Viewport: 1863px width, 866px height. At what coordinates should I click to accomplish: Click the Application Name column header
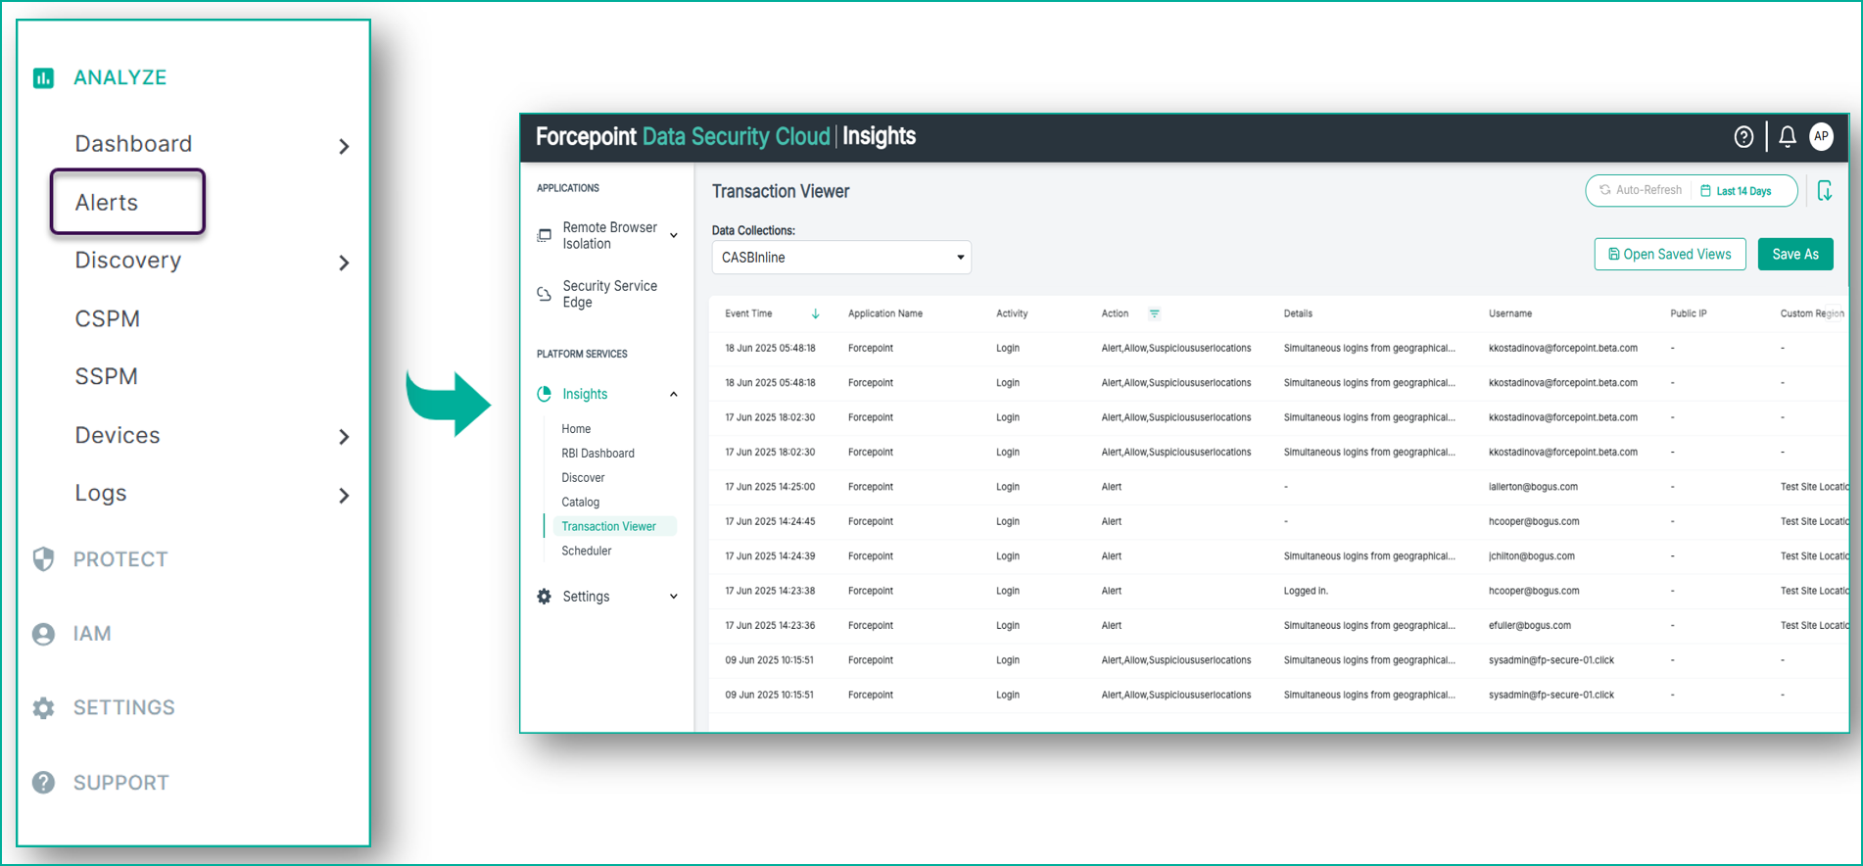tap(885, 313)
